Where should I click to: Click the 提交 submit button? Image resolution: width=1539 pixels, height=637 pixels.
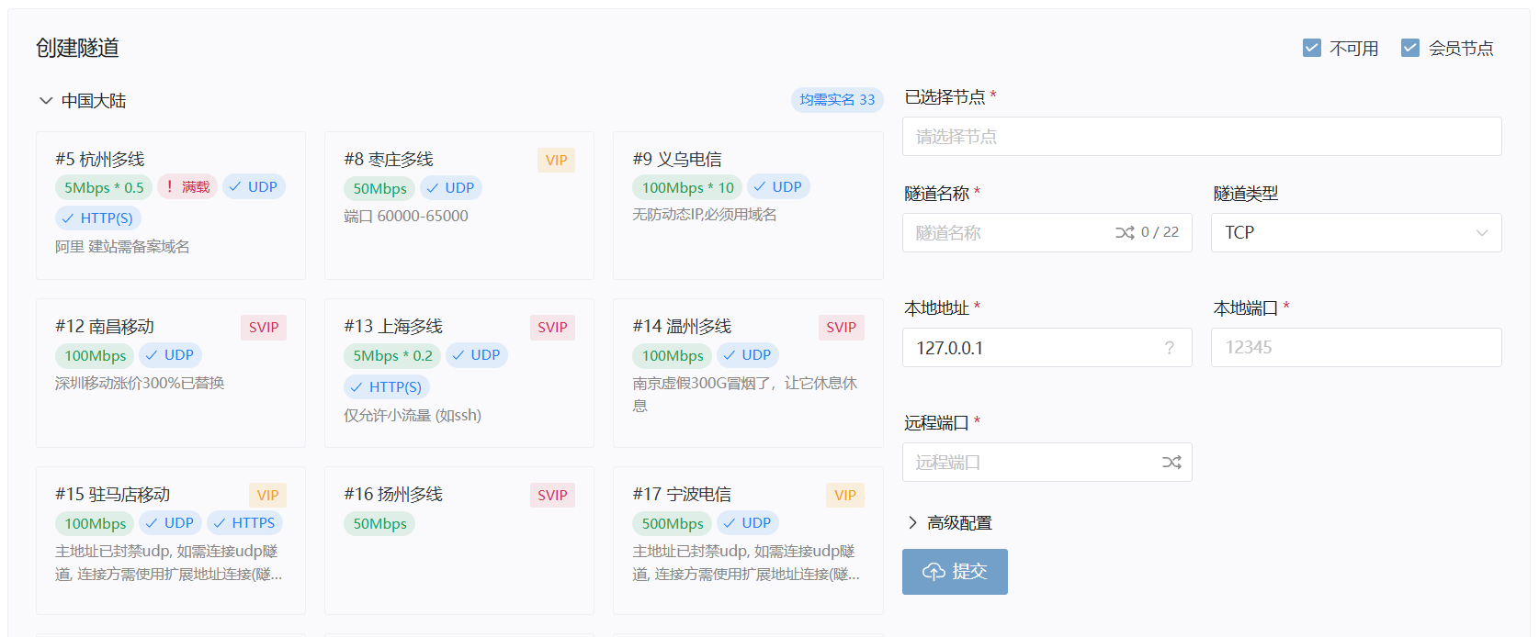[x=955, y=572]
